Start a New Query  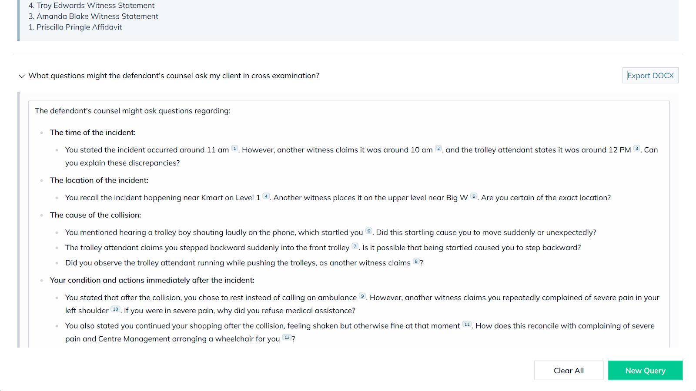pos(645,371)
